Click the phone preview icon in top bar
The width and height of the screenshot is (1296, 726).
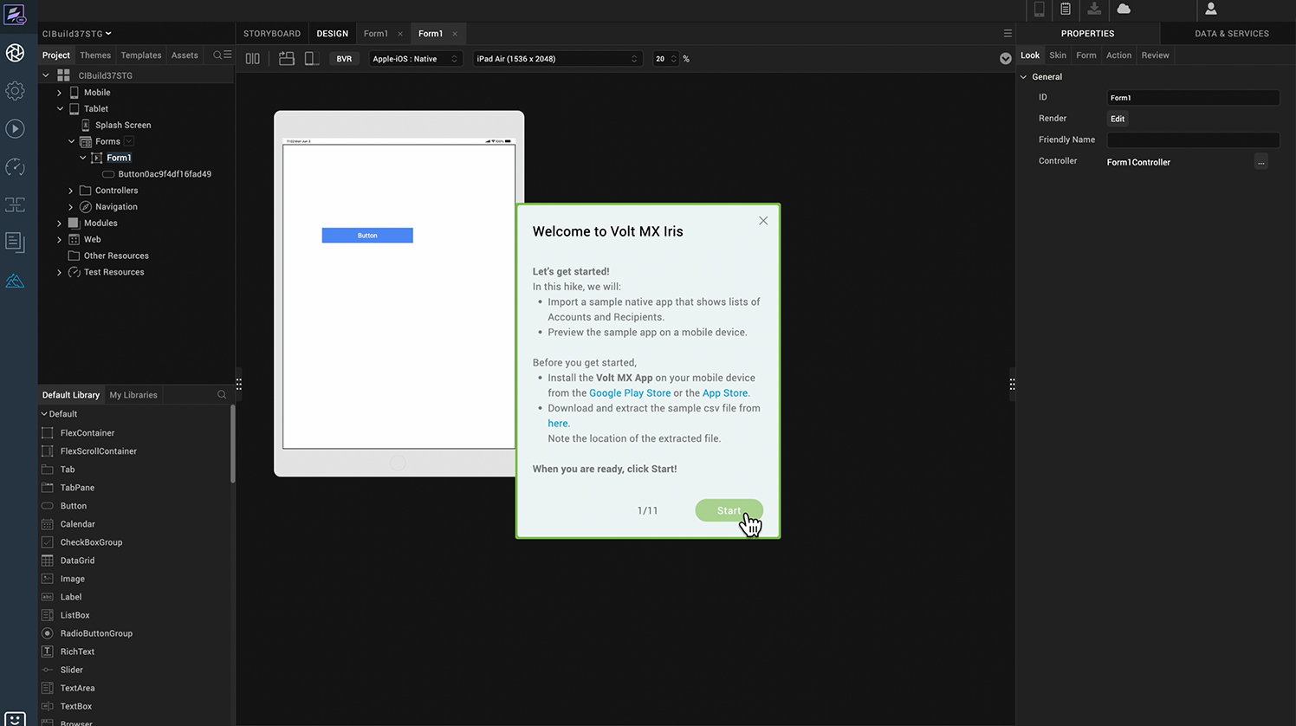pyautogui.click(x=1039, y=9)
